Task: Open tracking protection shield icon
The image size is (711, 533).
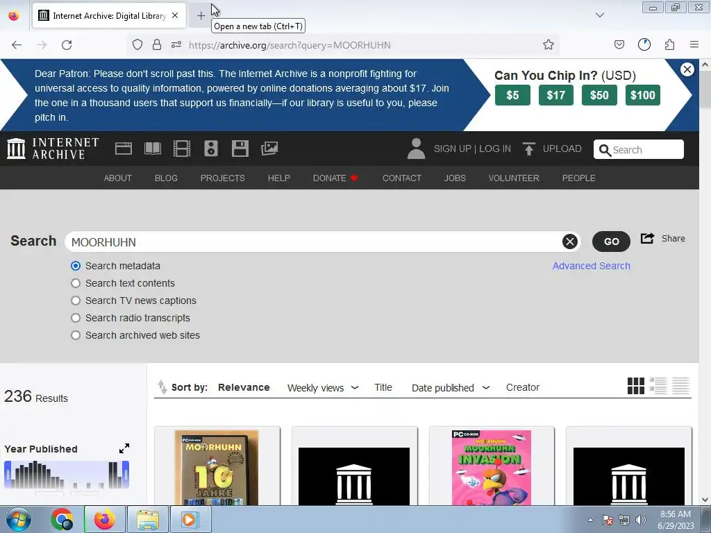Action: (x=137, y=45)
